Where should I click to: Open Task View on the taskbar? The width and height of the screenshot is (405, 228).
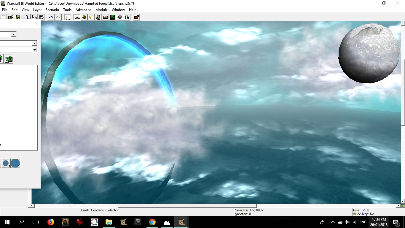point(36,222)
